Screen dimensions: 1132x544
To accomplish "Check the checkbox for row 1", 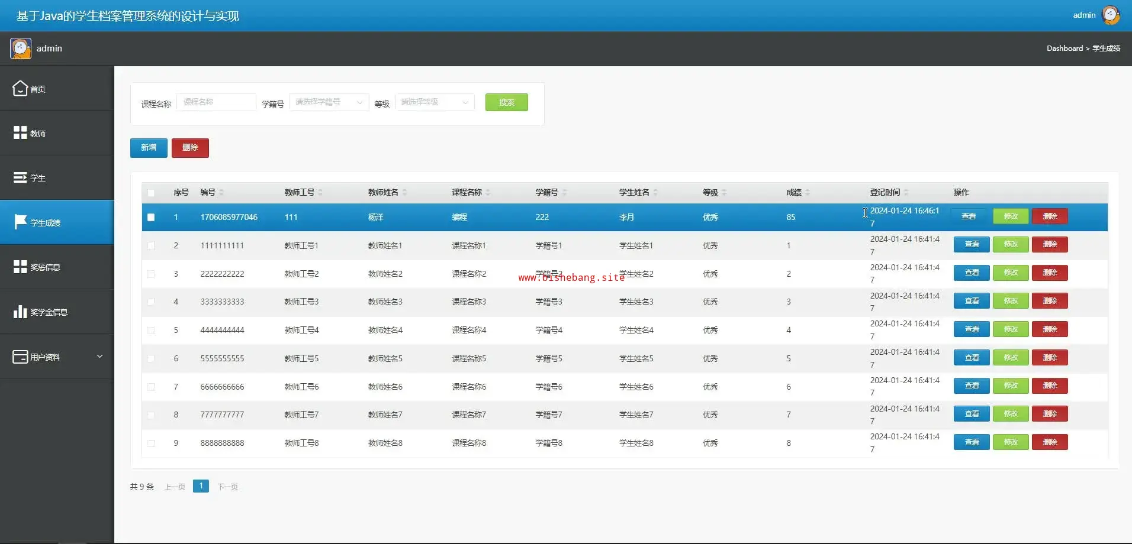I will [x=151, y=217].
